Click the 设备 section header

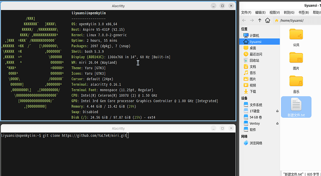(x=244, y=98)
